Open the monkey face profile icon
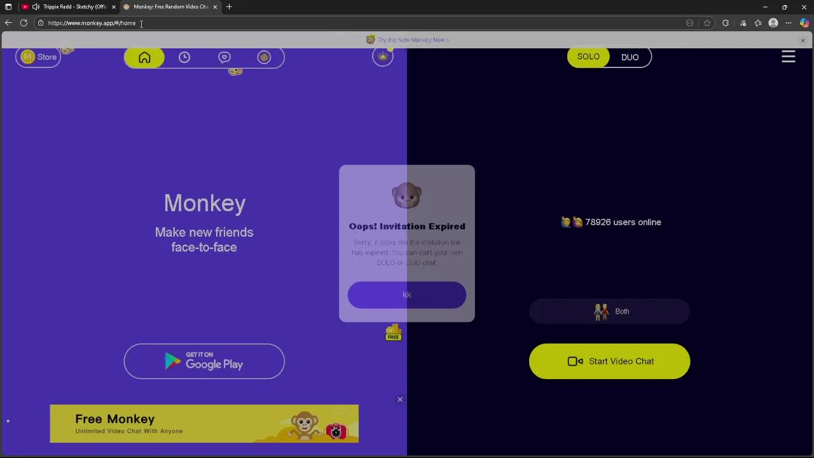This screenshot has width=814, height=458. coord(264,58)
